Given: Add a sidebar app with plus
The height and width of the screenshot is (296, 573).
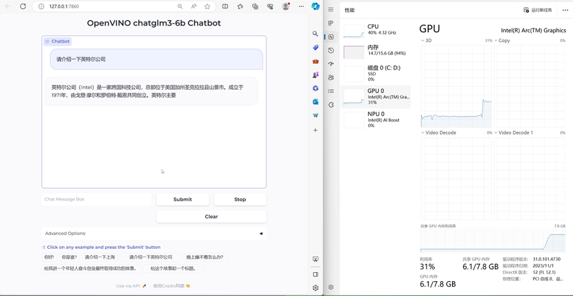Looking at the screenshot, I should tap(315, 130).
